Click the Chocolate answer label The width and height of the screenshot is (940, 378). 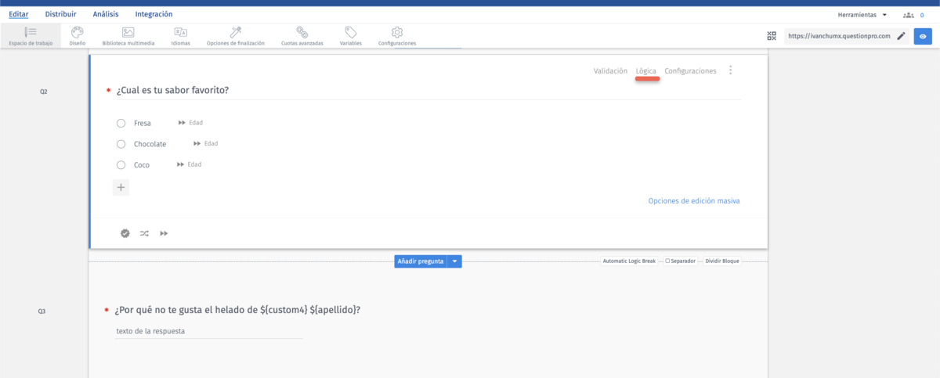click(150, 144)
